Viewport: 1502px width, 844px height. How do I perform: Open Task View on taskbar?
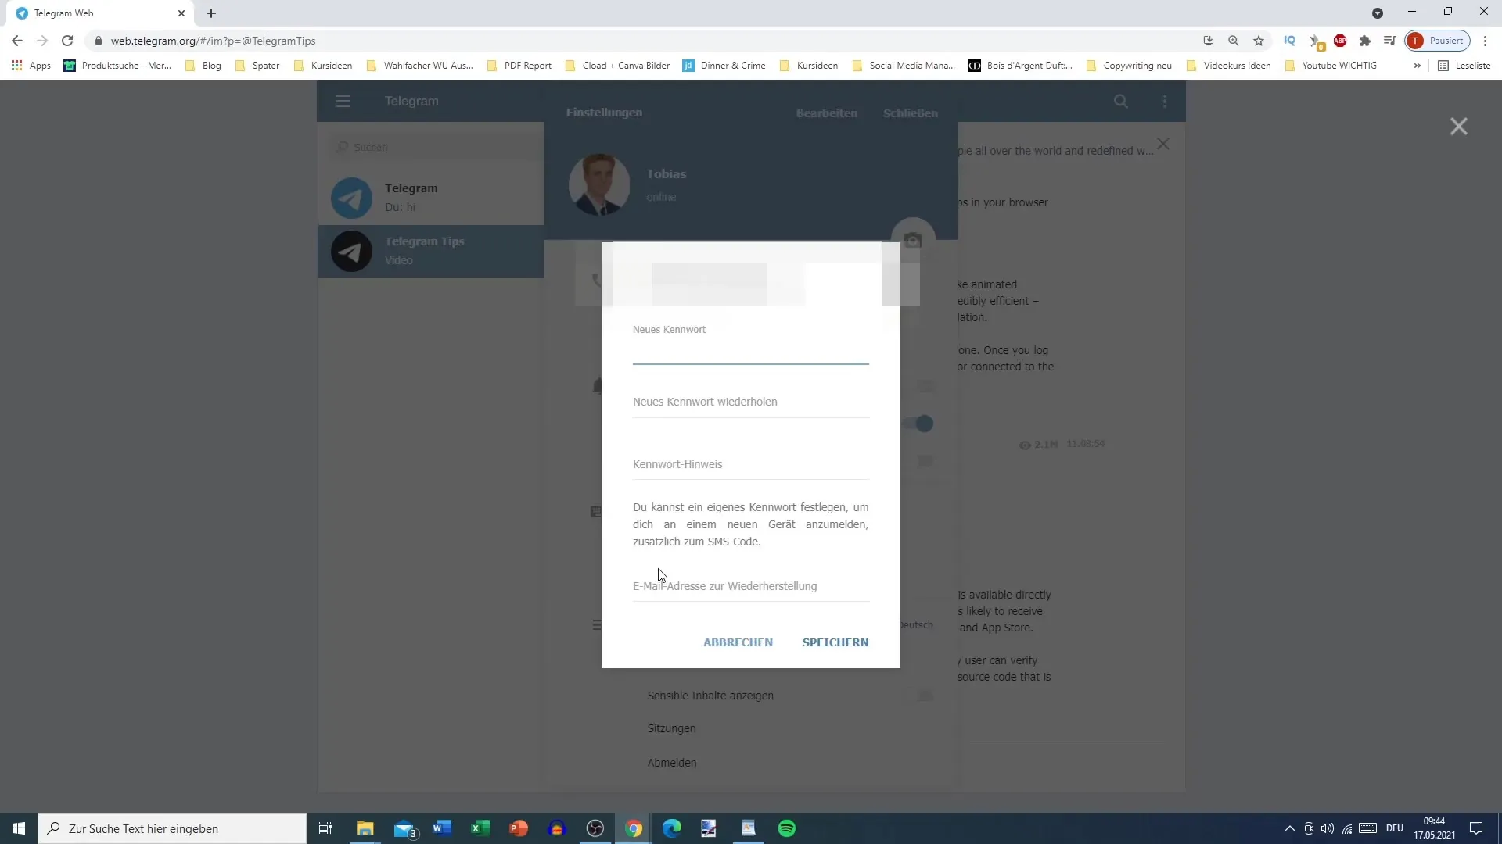[325, 828]
